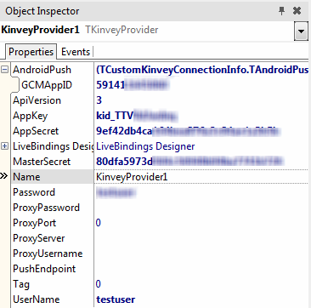This screenshot has width=311, height=308.
Task: Edit the ProxyPort value 0
Action: (x=201, y=223)
